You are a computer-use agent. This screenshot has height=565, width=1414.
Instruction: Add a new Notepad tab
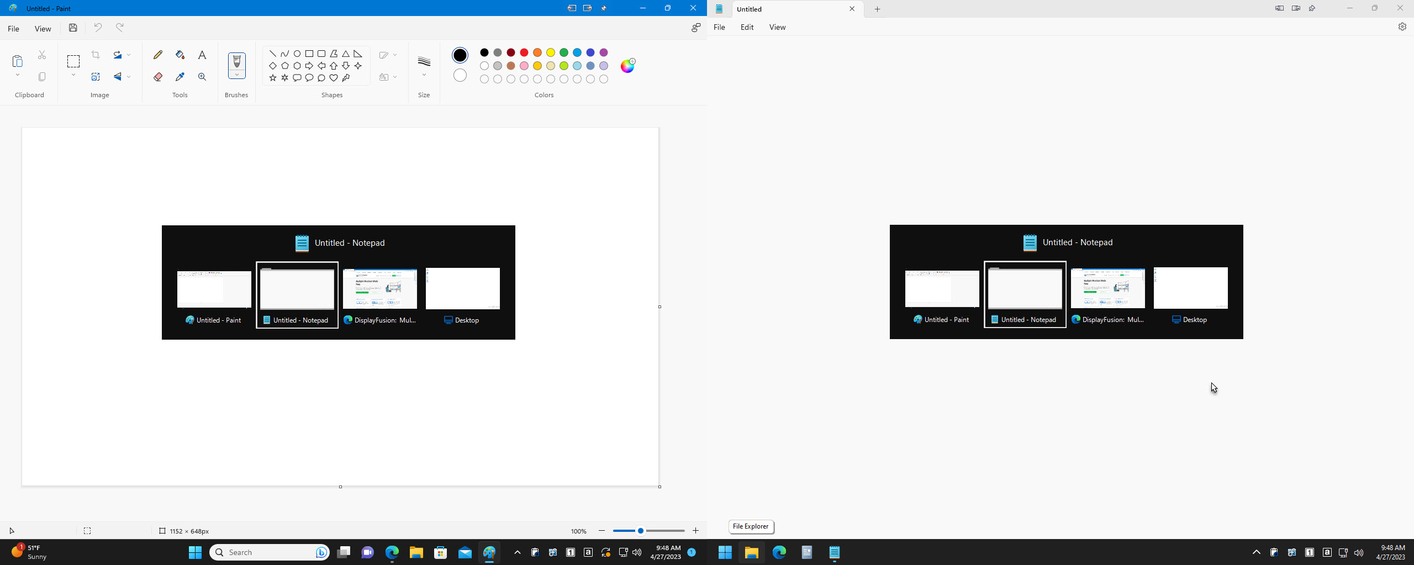(x=877, y=9)
